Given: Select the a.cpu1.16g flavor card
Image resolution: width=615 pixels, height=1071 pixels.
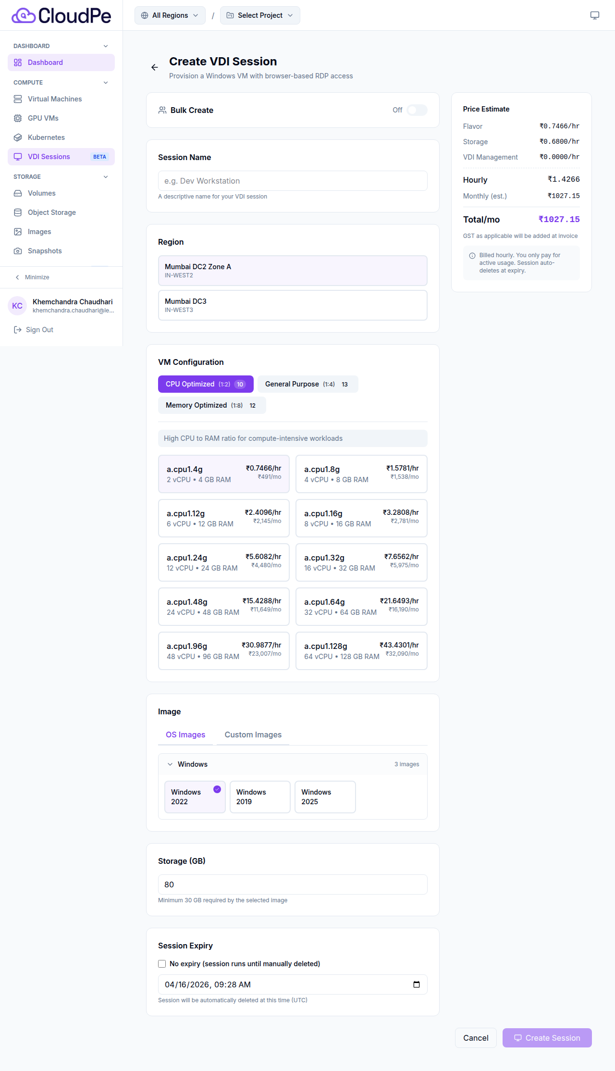Looking at the screenshot, I should click(x=361, y=518).
